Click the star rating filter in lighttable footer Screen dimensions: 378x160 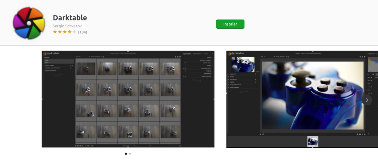coord(79,146)
